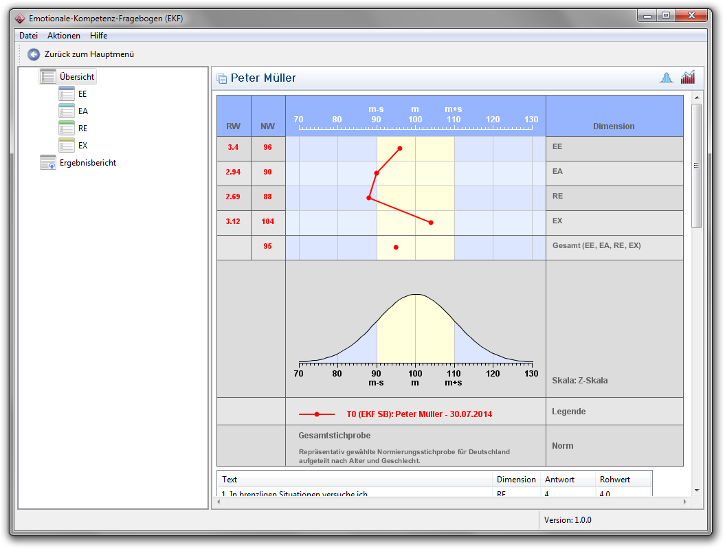Click the EE data point on profile chart
Viewport: 725px width, 549px height.
(400, 148)
